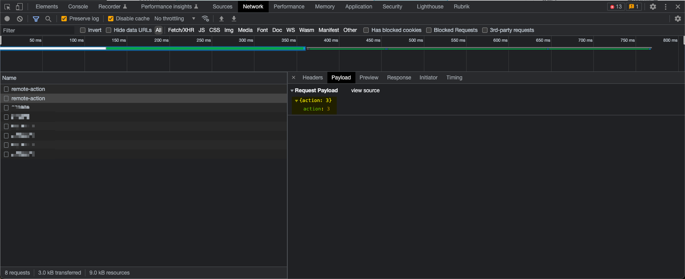Screen dimensions: 685x279
Task: Toggle the device toolbar icon
Action: pyautogui.click(x=19, y=7)
